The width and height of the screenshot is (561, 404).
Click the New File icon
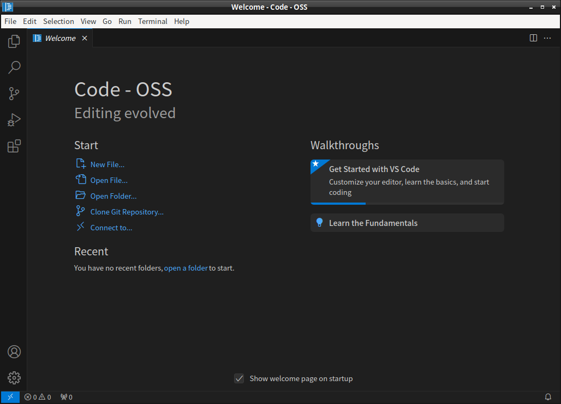[x=81, y=164]
